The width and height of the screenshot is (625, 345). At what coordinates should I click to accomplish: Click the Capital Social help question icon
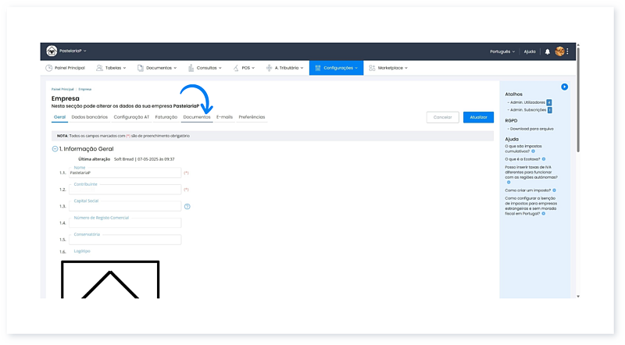pyautogui.click(x=187, y=206)
